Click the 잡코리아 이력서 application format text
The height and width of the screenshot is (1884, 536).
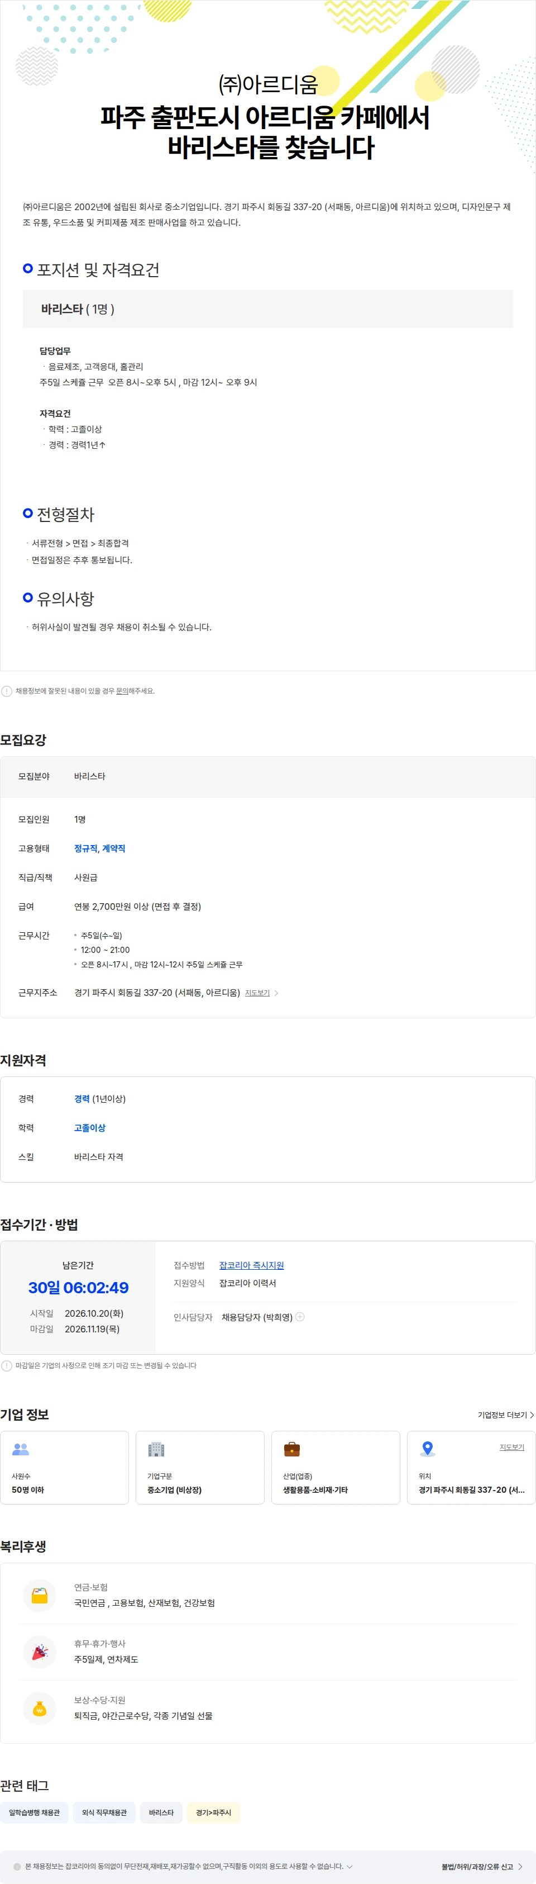[247, 1283]
